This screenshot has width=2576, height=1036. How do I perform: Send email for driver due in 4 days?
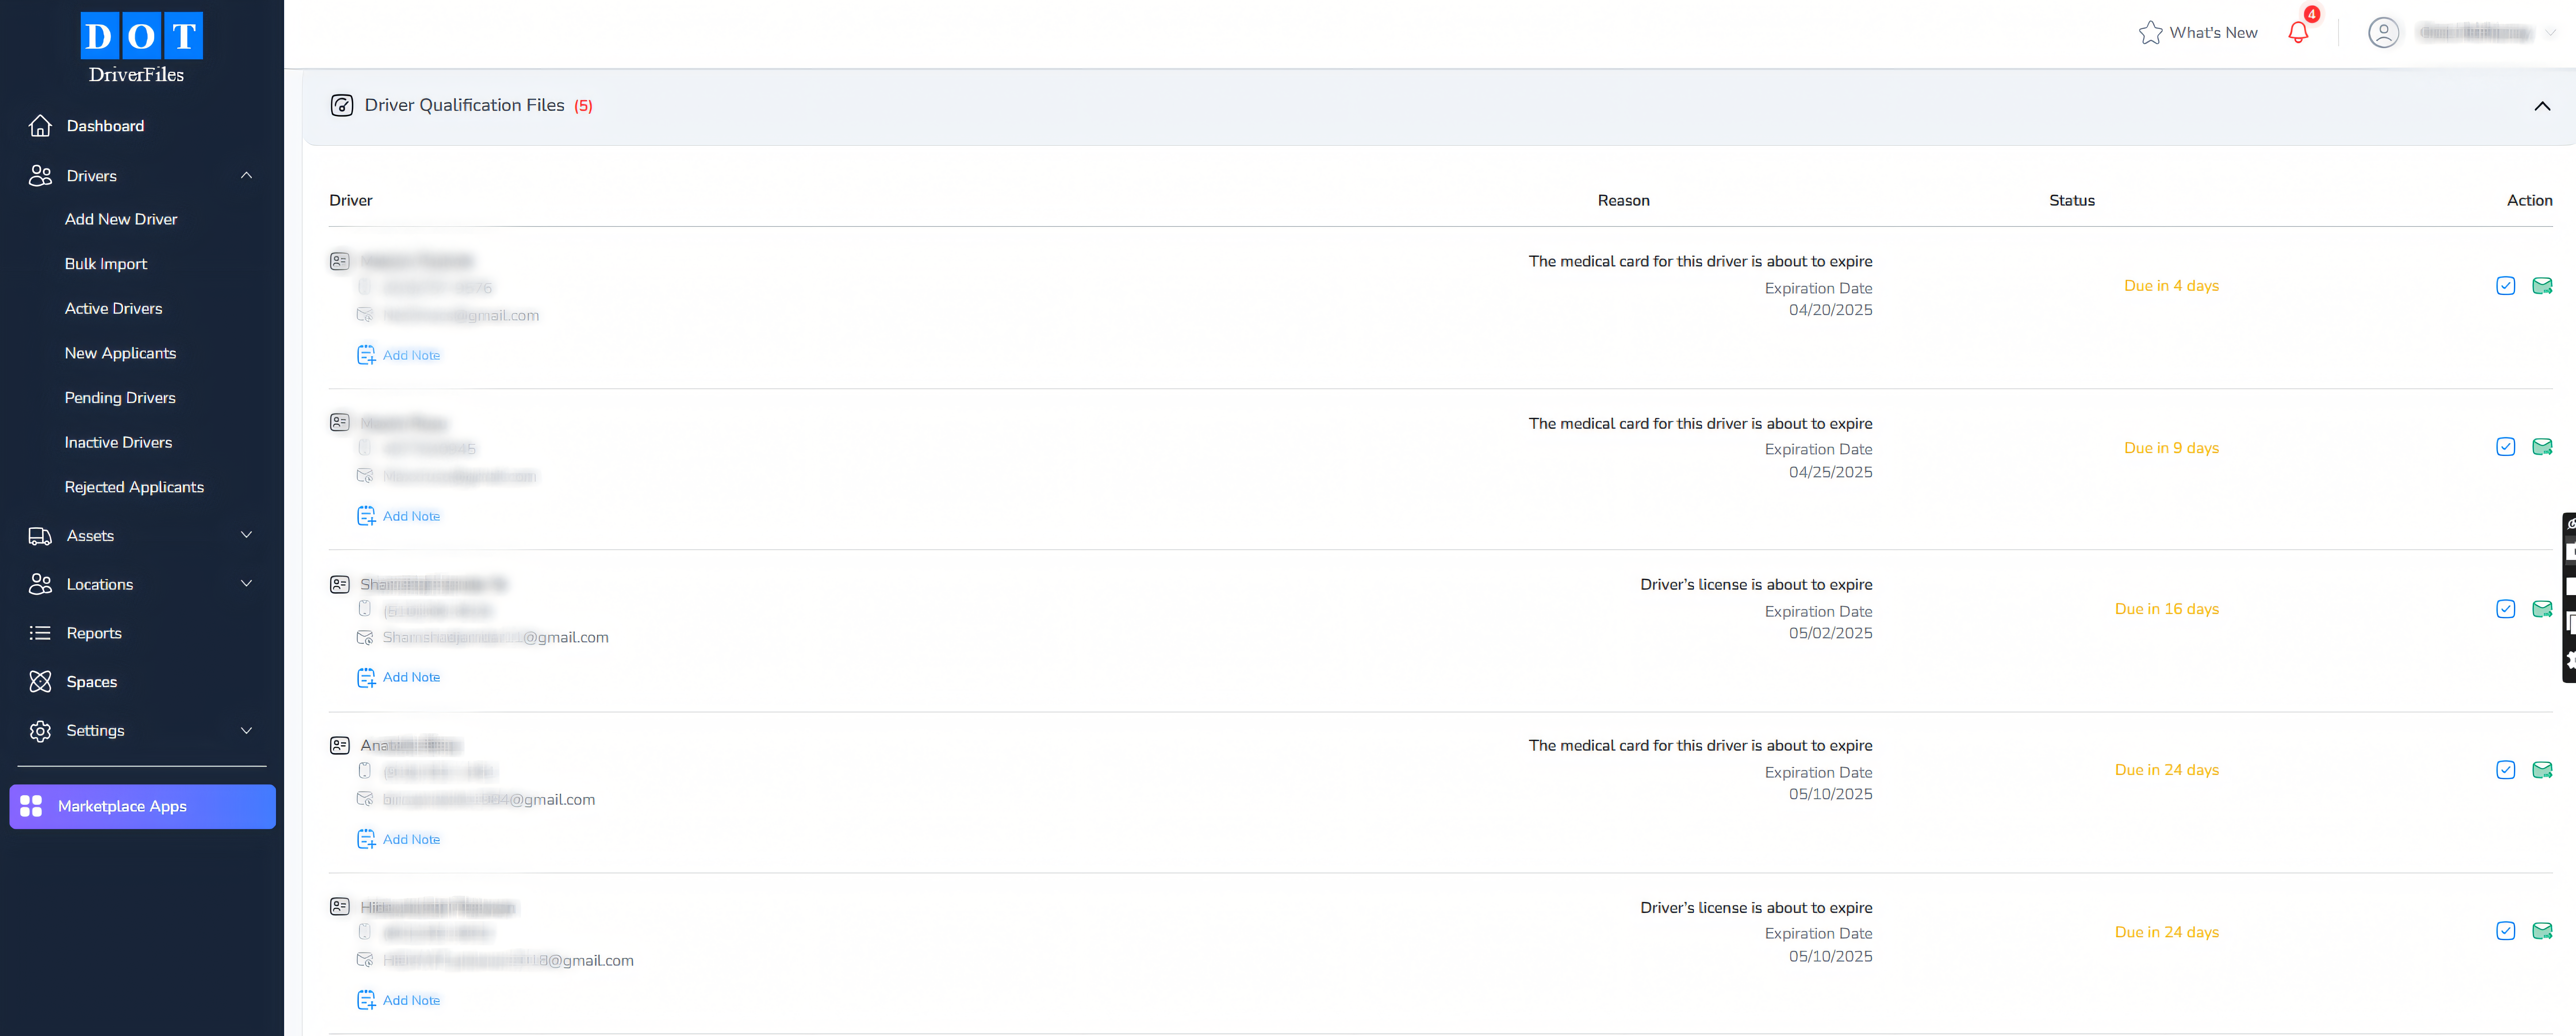click(2542, 286)
